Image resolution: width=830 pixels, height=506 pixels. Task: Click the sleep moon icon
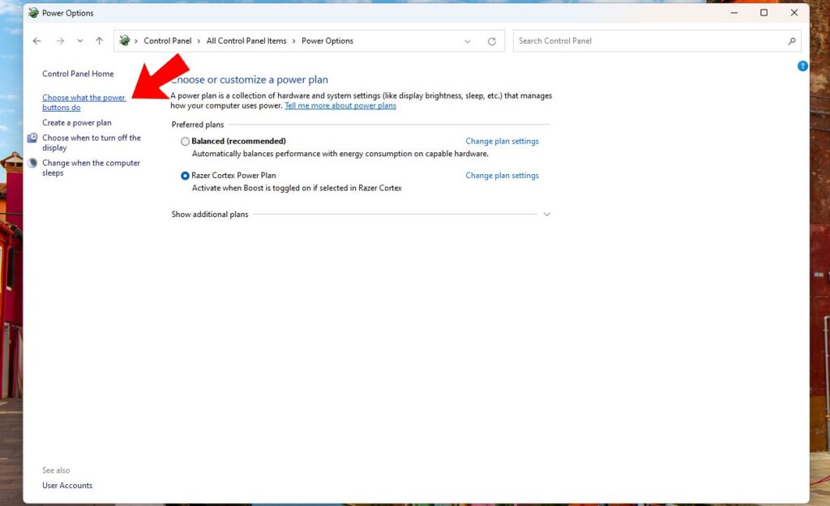click(32, 163)
